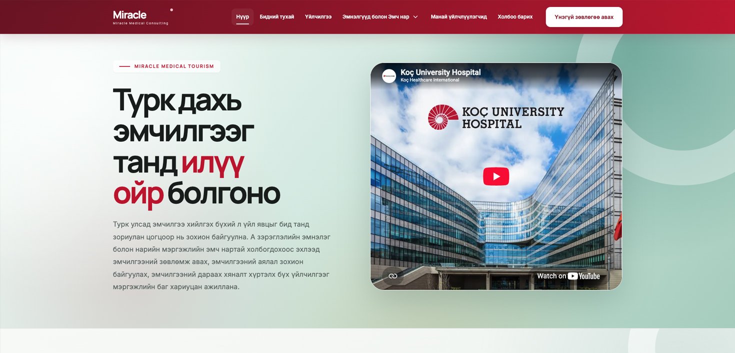
Task: Open Koç Healthcare channel avatar icon
Action: [x=389, y=76]
